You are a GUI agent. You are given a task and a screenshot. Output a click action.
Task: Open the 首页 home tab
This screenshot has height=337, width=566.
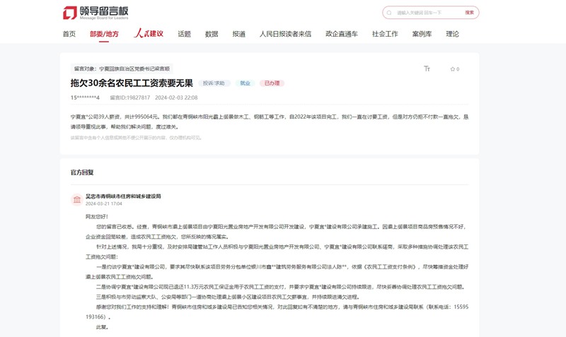click(x=69, y=34)
